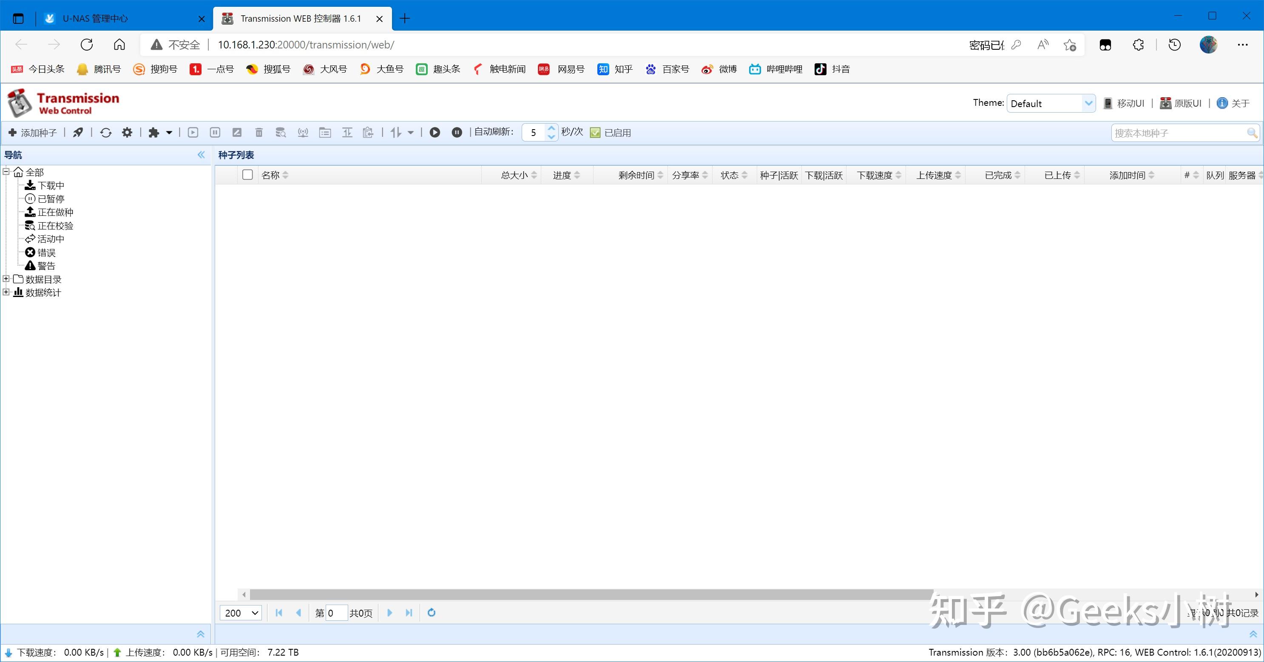Check the select-all checkbox in torrent list header

point(248,175)
